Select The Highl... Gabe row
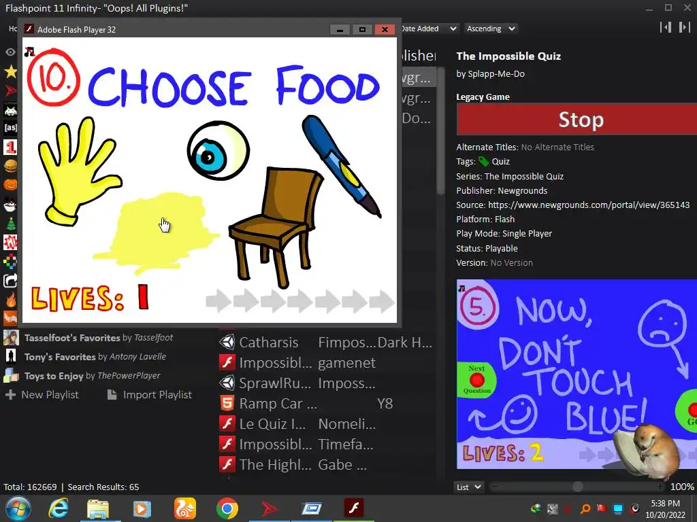This screenshot has height=522, width=697. pyautogui.click(x=326, y=465)
